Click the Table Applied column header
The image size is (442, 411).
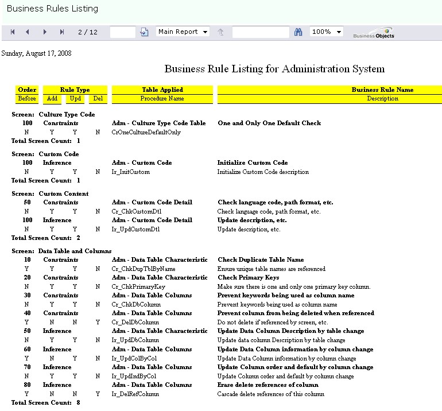[162, 90]
